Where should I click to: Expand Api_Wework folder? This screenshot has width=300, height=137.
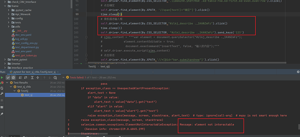[9, 14]
